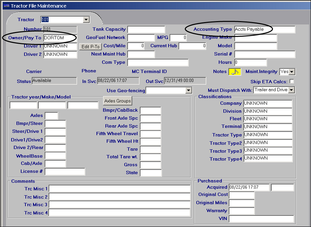
Task: Open the yellow Notes icon
Action: [235, 72]
